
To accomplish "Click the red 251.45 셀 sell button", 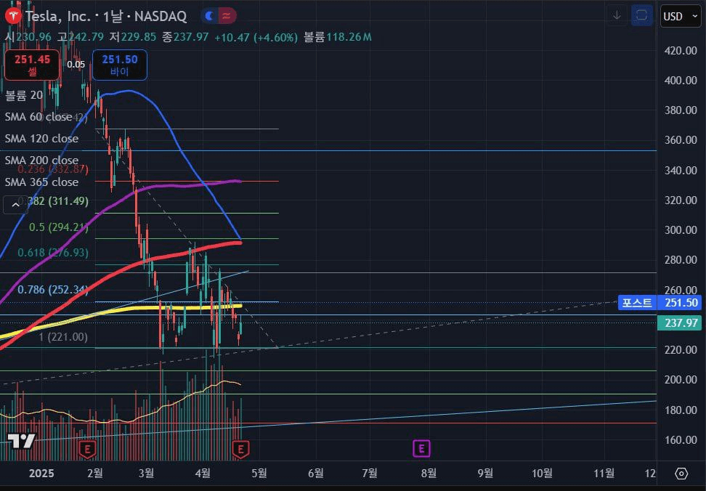I will 32,65.
